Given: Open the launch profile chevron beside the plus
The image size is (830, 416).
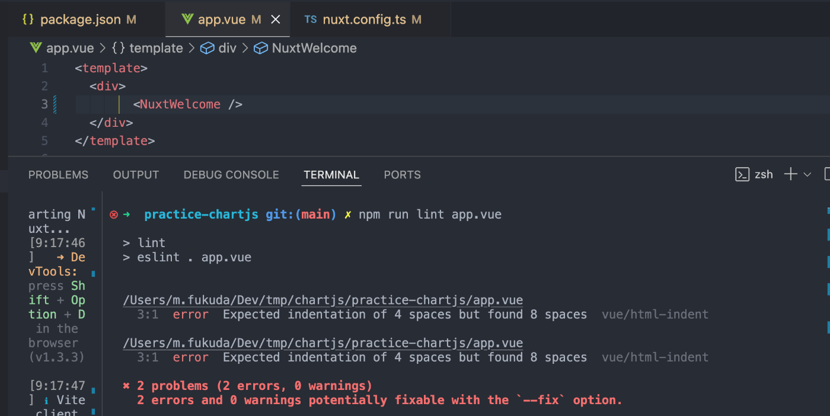Looking at the screenshot, I should click(807, 174).
